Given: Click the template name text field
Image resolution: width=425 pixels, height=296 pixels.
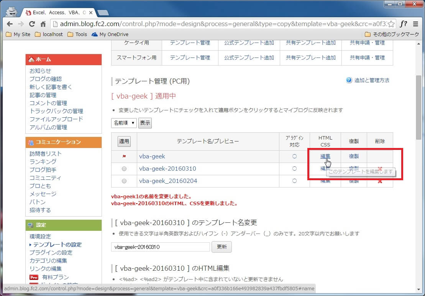Looking at the screenshot, I should 161,247.
